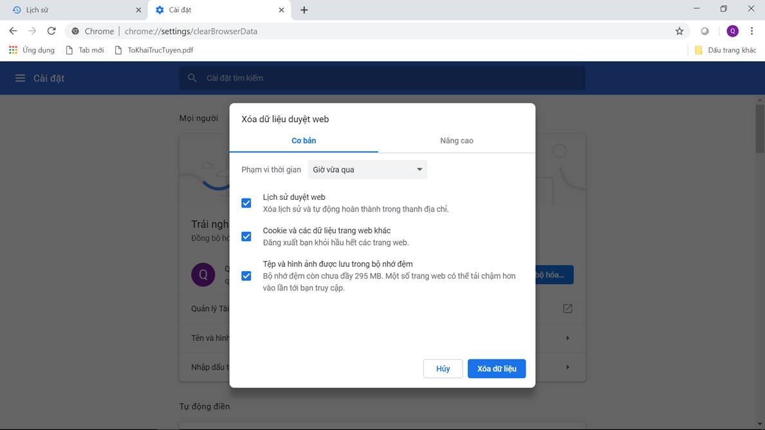The width and height of the screenshot is (765, 430).
Task: Open a new tab with plus icon
Action: tap(304, 10)
